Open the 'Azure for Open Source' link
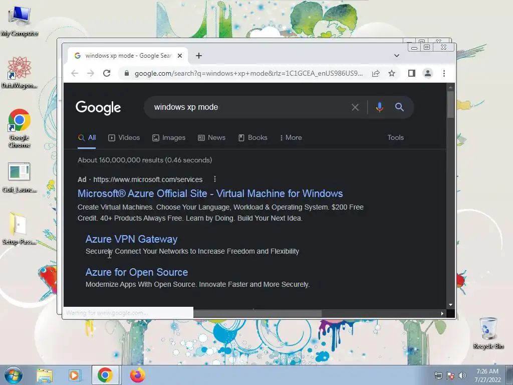The height and width of the screenshot is (385, 513). [x=137, y=272]
